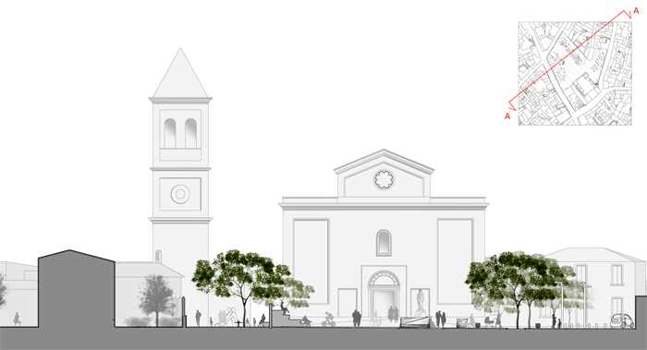The image size is (647, 350).
Task: Click the arched main church entrance
Action: point(384,295)
